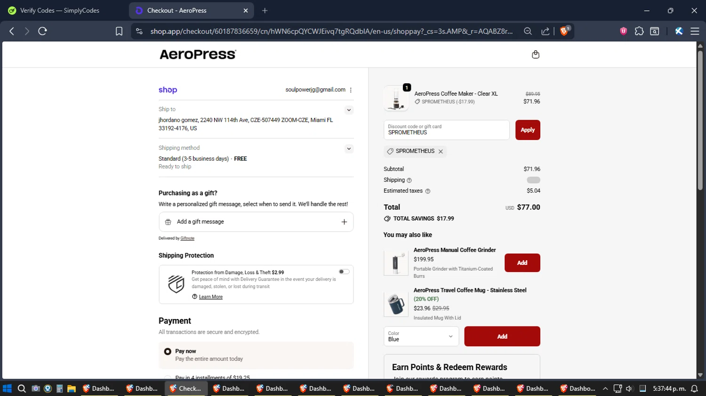This screenshot has width=706, height=396.
Task: Click the Learn More link for protection
Action: tap(210, 297)
